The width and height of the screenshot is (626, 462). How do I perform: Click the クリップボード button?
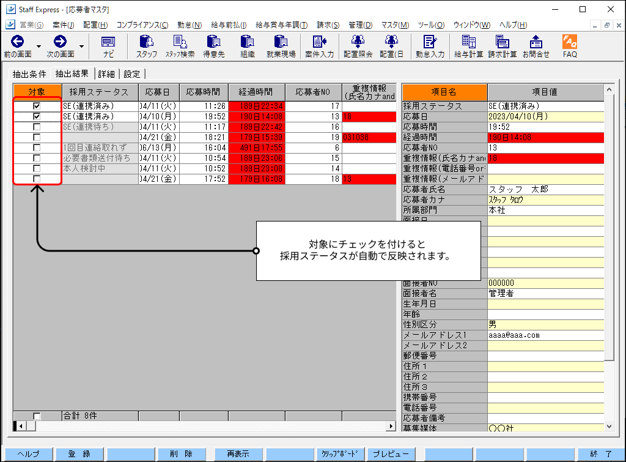tap(340, 454)
